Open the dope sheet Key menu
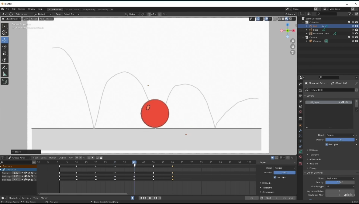359x204 pixels. [x=71, y=158]
